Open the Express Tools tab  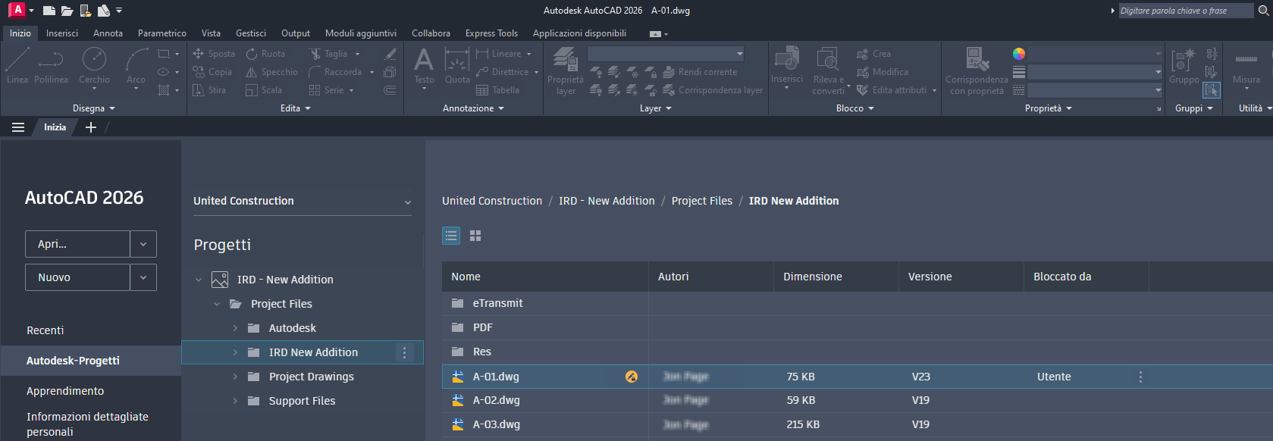[x=491, y=33]
